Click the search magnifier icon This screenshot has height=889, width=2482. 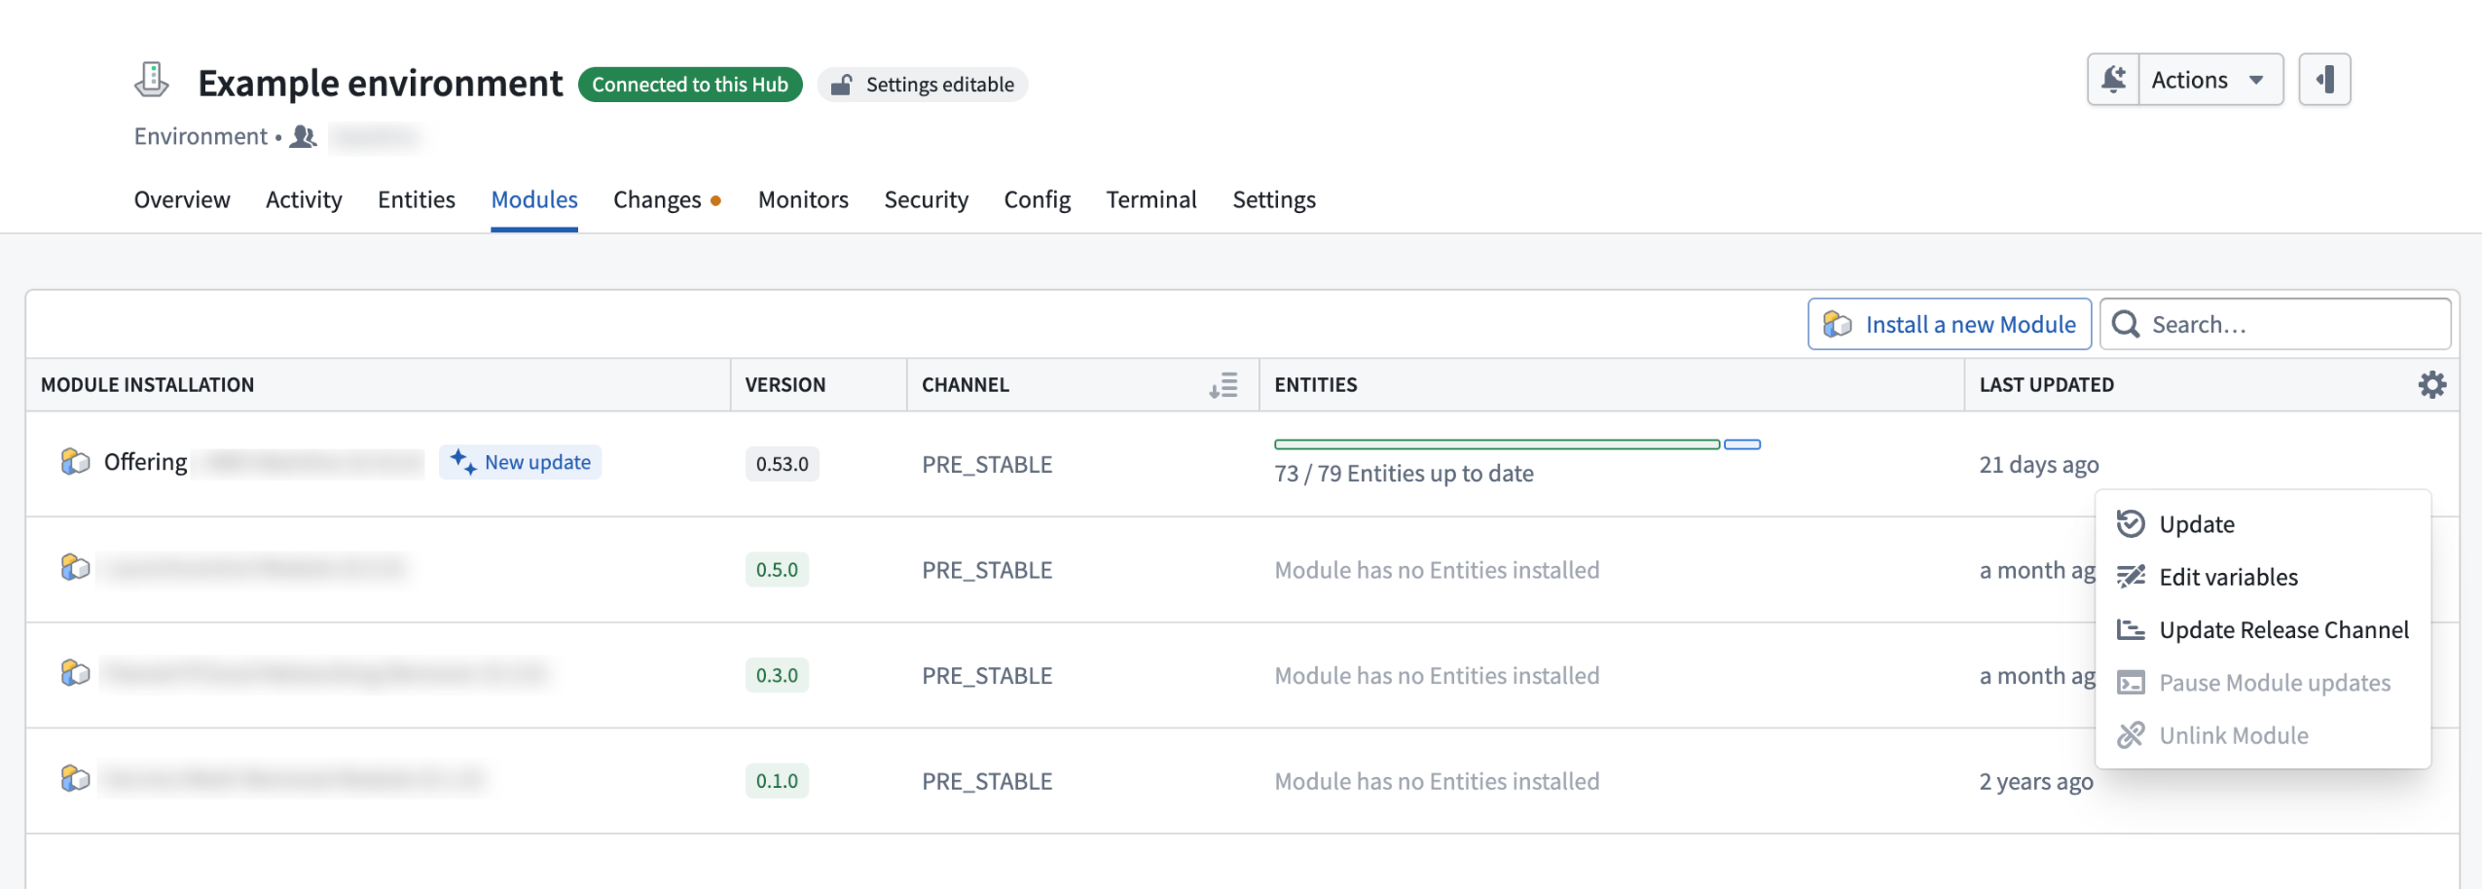pyautogui.click(x=2126, y=324)
